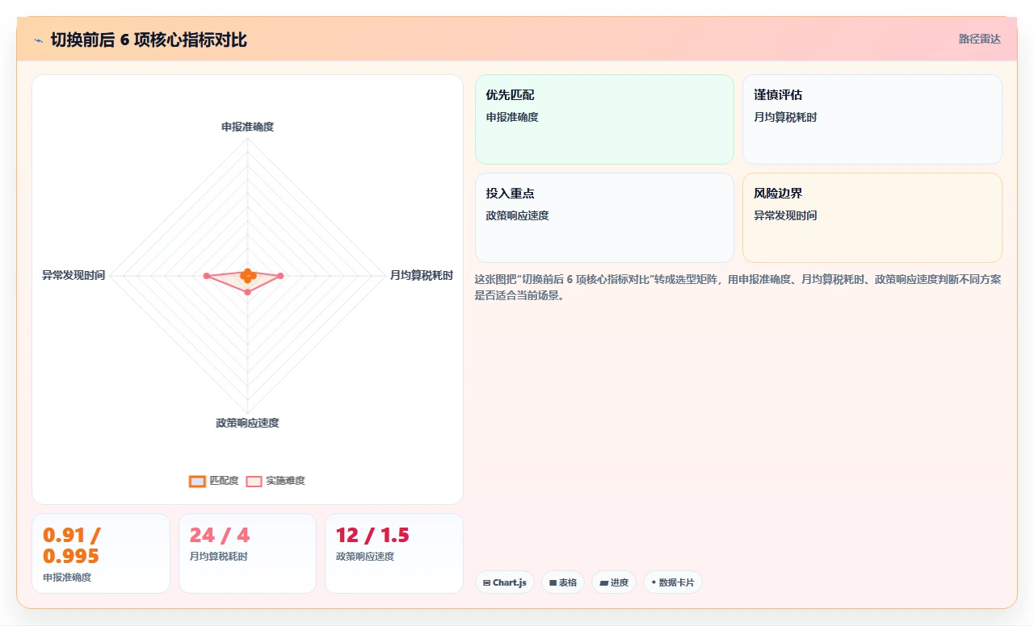The image size is (1034, 626).
Task: Click the 政策响应速度 text in 投入重点 card
Action: coord(517,215)
